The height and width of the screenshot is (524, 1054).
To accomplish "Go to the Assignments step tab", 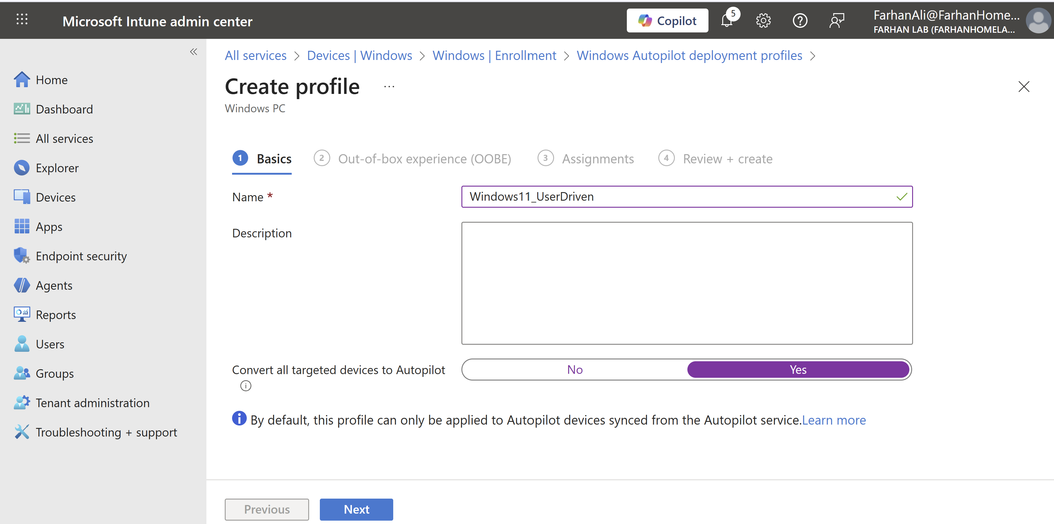I will (597, 159).
